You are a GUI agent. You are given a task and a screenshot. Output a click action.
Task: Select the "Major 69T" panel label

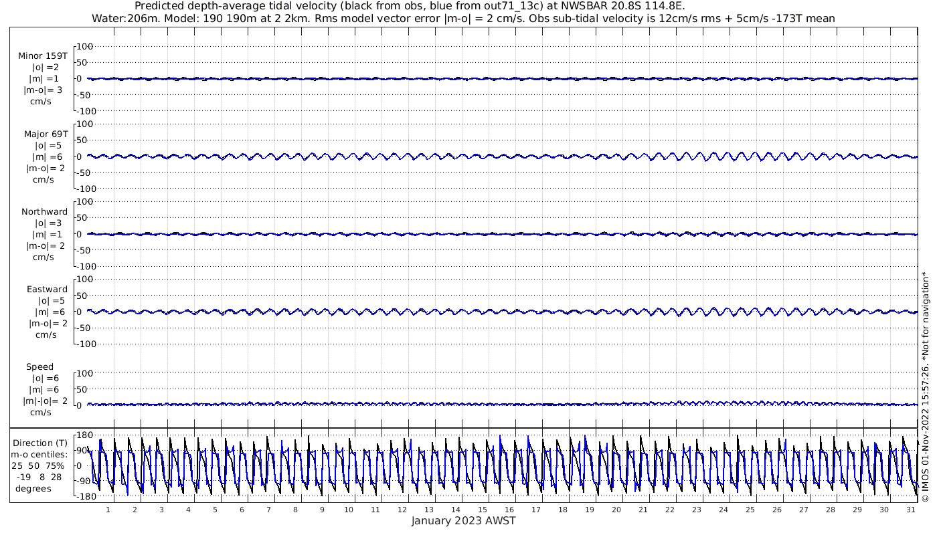[x=46, y=134]
